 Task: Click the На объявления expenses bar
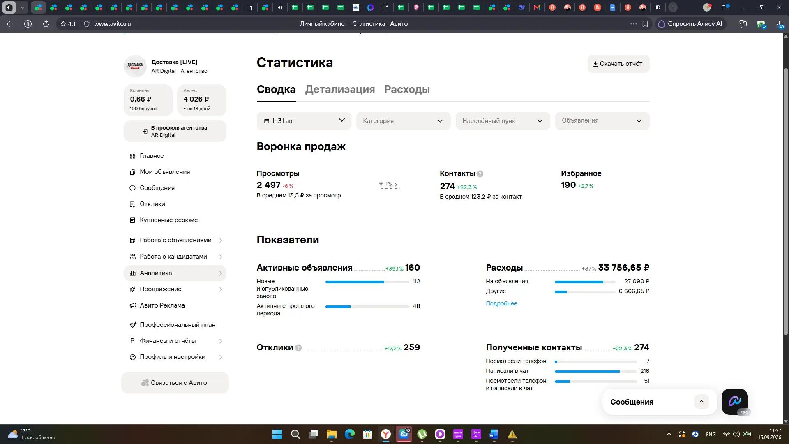[585, 282]
